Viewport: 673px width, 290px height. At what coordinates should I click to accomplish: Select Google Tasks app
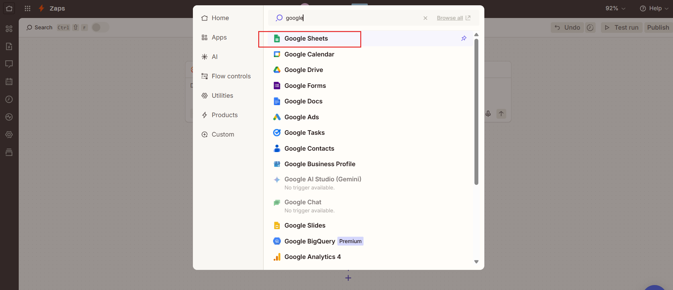coord(370,133)
